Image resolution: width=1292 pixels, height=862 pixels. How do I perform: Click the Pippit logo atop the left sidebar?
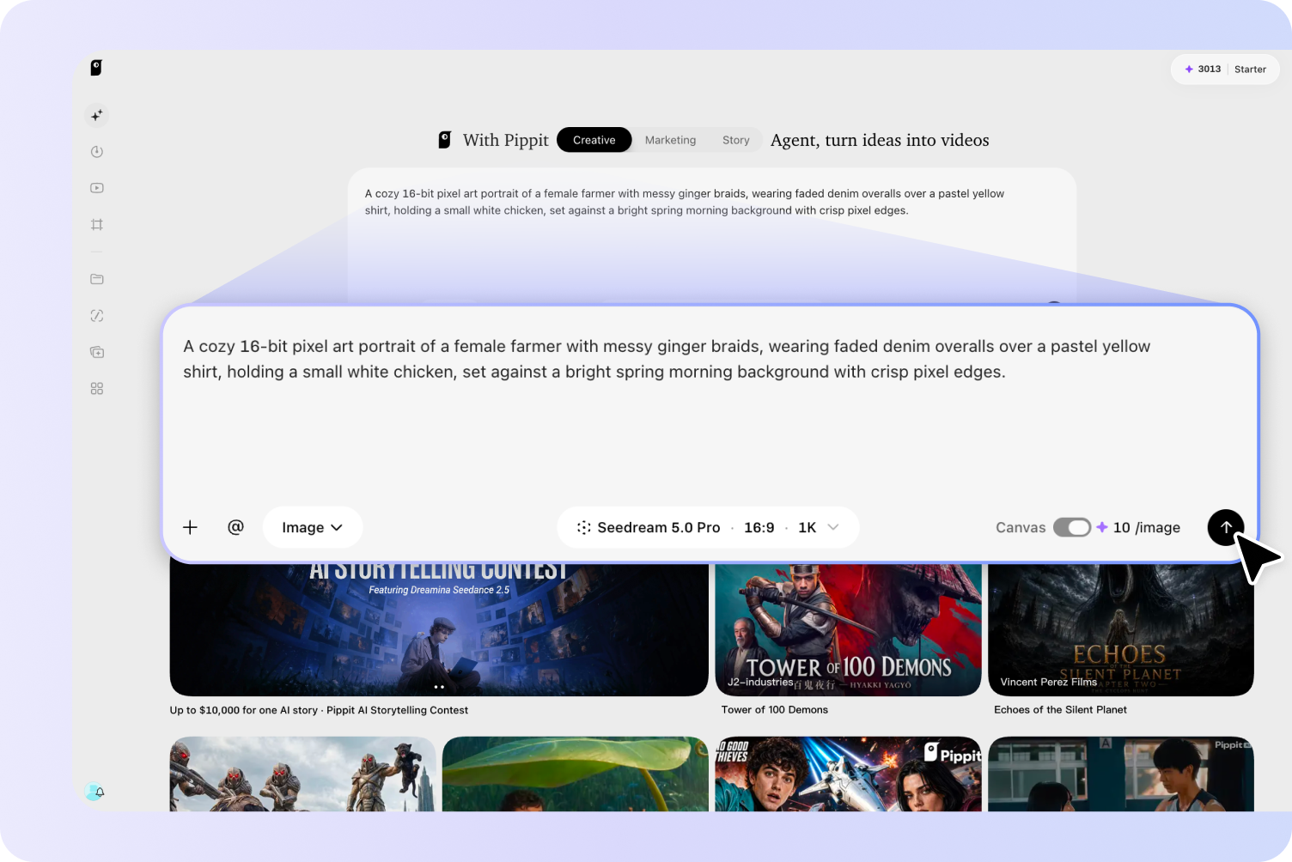pos(96,68)
